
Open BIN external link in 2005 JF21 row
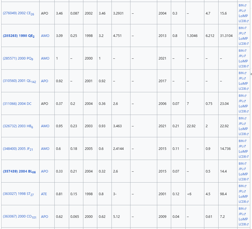pyautogui.click(x=241, y=141)
